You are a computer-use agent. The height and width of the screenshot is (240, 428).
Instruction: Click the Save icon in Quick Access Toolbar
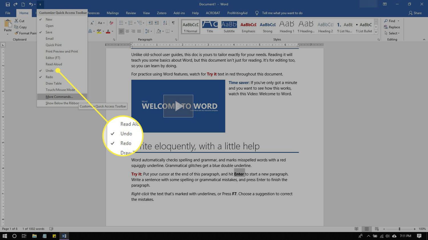tap(8, 4)
